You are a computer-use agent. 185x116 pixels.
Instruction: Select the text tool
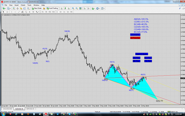click(x=30, y=12)
